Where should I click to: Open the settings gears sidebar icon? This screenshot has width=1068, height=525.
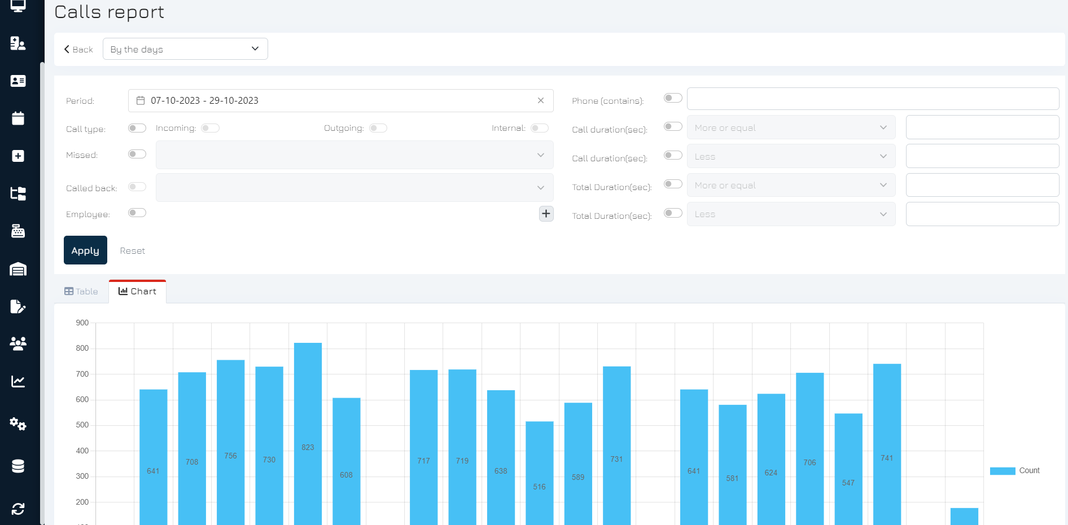pos(18,424)
